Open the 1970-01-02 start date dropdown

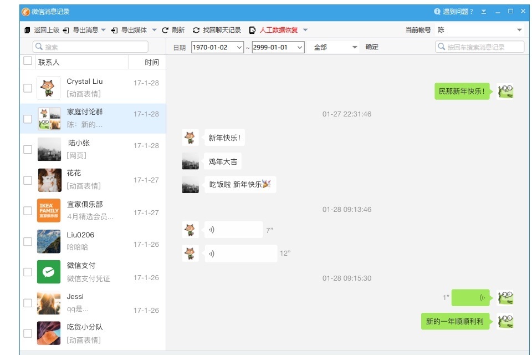pyautogui.click(x=238, y=47)
